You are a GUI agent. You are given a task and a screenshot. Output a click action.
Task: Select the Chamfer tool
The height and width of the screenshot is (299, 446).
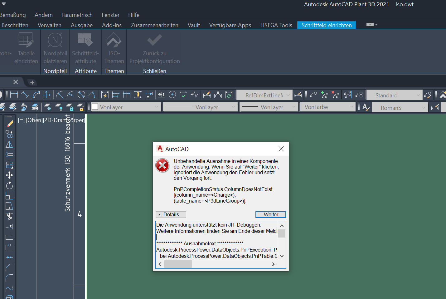[9, 268]
